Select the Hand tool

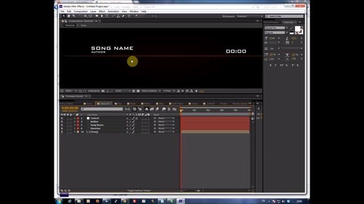pyautogui.click(x=69, y=16)
